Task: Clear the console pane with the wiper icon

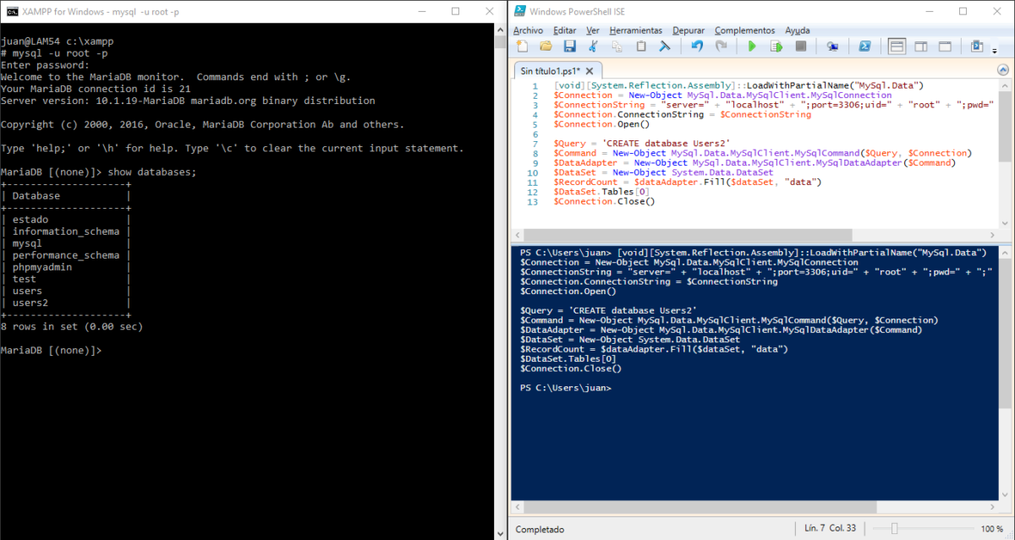Action: (x=666, y=46)
